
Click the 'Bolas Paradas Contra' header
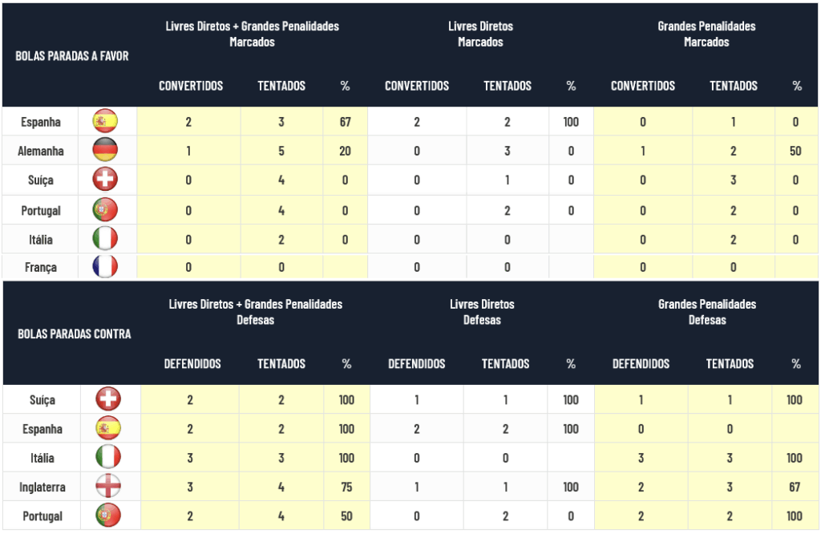point(75,334)
